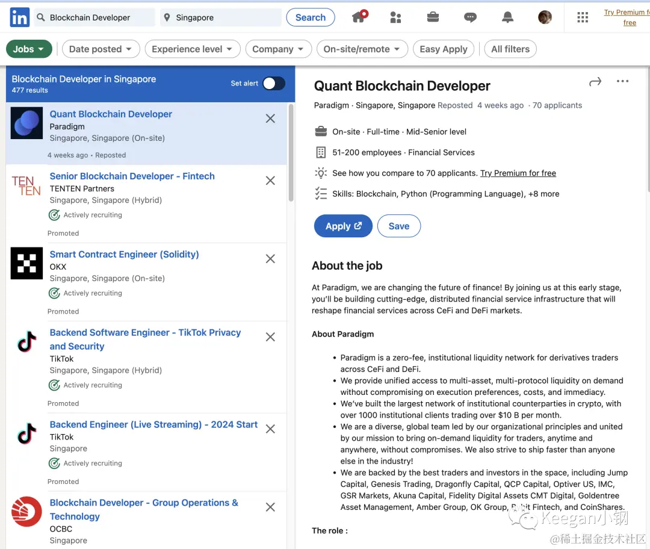Enable the Easy Apply filter

pos(444,49)
